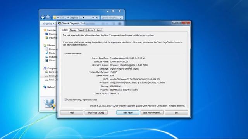Select Network in Explorer sidebar
This screenshot has height=139, width=248.
click(52, 87)
